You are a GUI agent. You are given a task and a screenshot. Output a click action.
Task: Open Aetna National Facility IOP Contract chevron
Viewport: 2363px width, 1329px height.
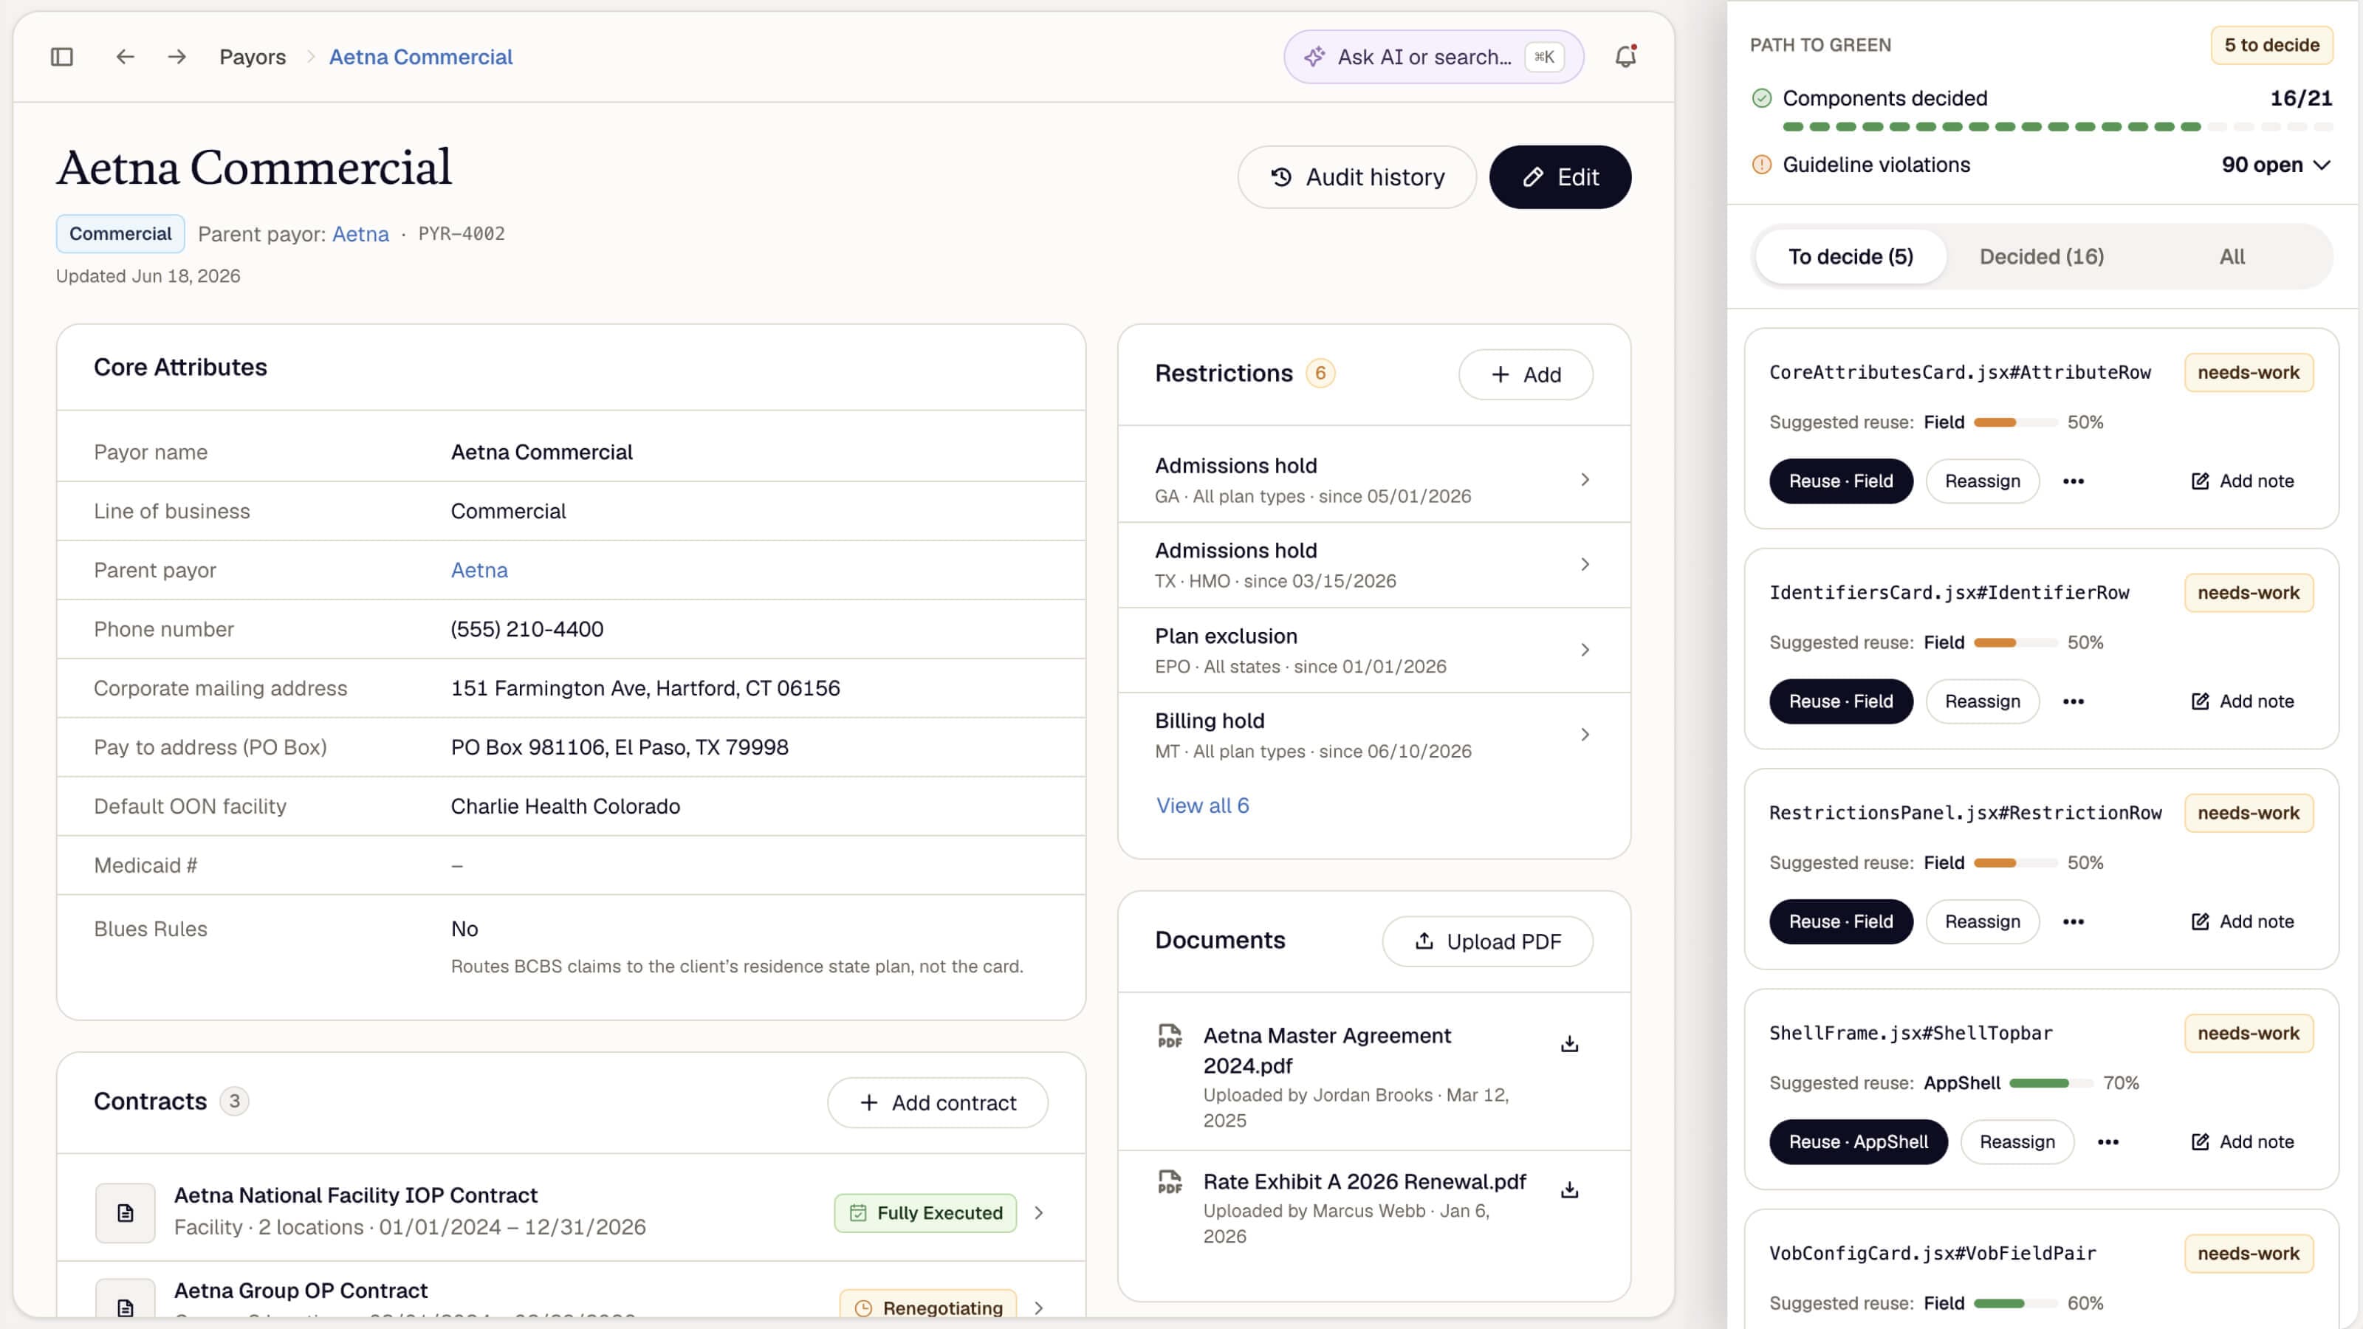(x=1038, y=1212)
